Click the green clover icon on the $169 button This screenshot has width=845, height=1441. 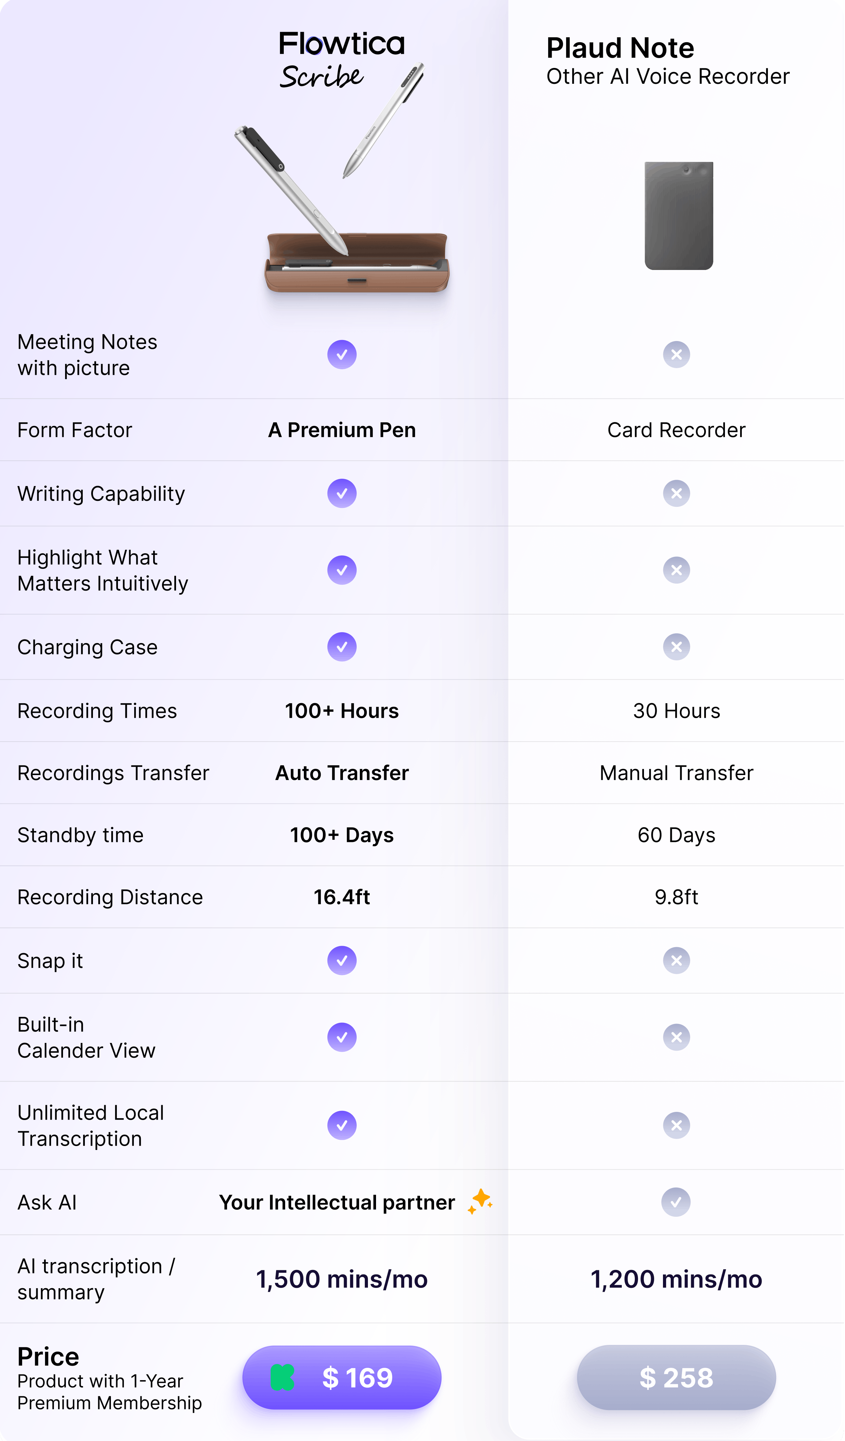[x=283, y=1378]
